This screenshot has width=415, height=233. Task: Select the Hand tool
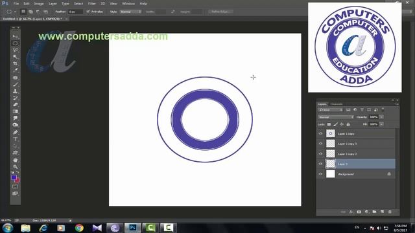click(15, 160)
